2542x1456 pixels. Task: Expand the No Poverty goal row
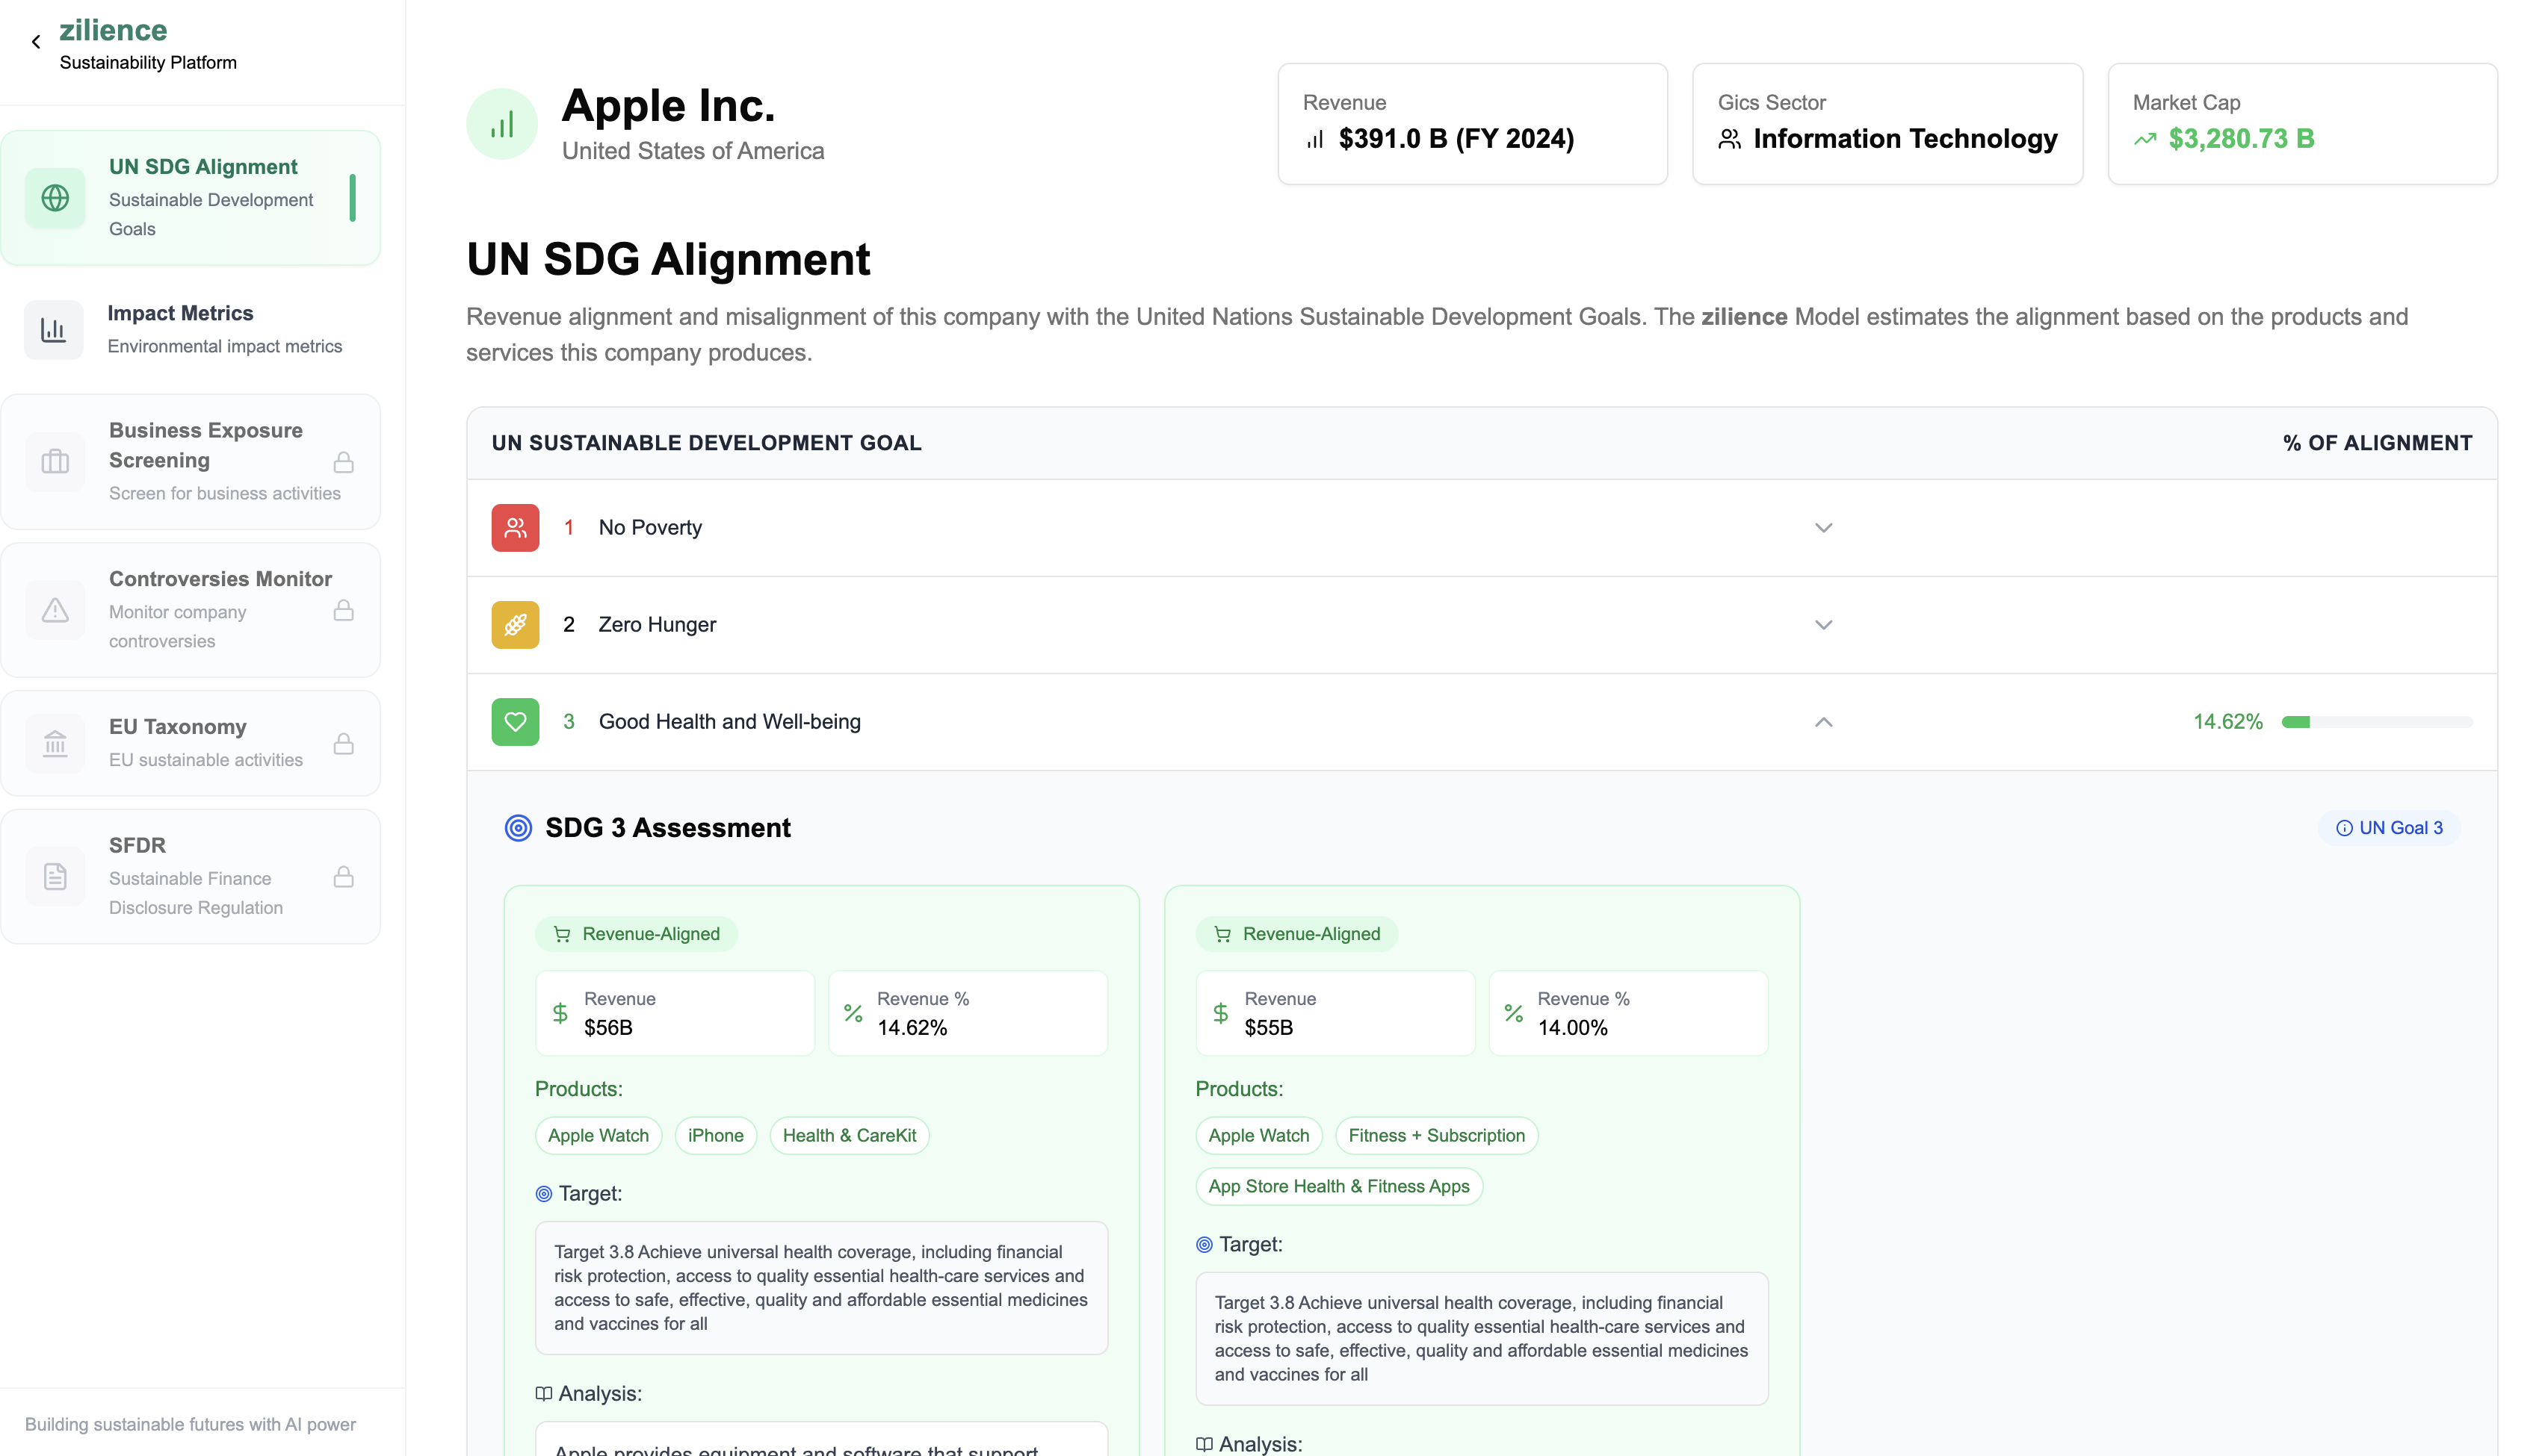[1822, 528]
